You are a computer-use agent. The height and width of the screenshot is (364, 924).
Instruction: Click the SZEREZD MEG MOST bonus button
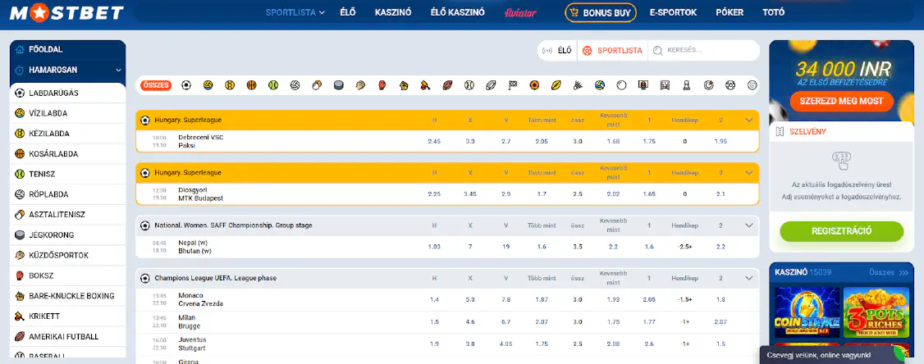(841, 101)
